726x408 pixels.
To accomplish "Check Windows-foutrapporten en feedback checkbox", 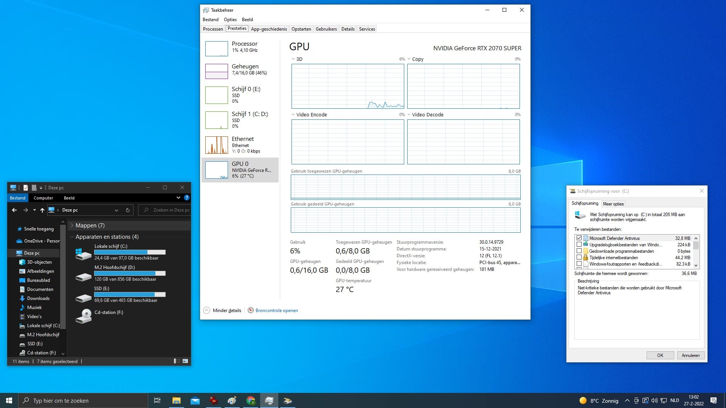I will (579, 264).
